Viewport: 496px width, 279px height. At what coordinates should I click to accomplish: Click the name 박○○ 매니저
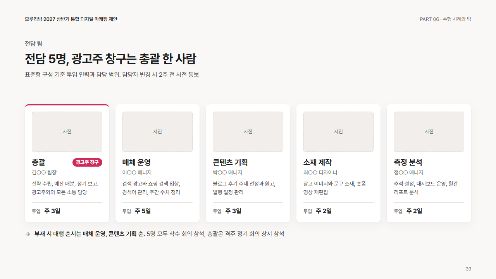[x=227, y=172]
